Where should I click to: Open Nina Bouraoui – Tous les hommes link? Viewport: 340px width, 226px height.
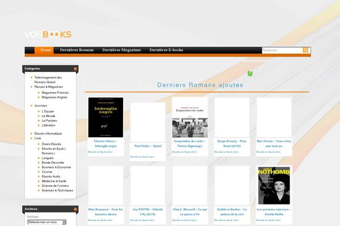click(x=105, y=212)
